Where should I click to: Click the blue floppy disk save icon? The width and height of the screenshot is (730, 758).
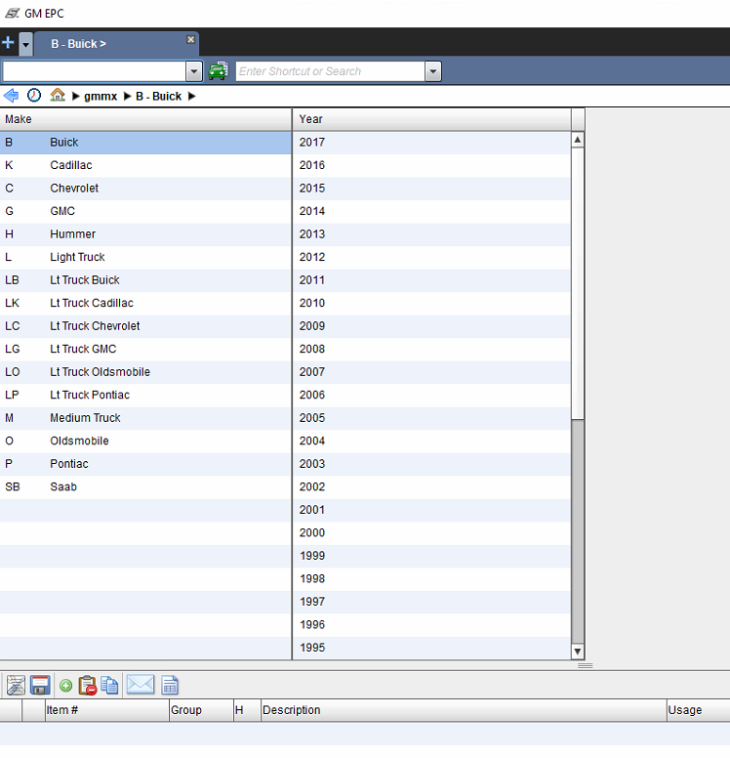pos(40,686)
